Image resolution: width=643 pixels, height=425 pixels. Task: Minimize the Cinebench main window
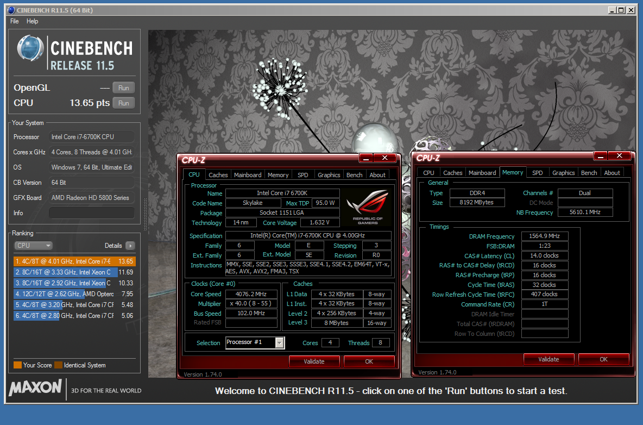pyautogui.click(x=612, y=10)
